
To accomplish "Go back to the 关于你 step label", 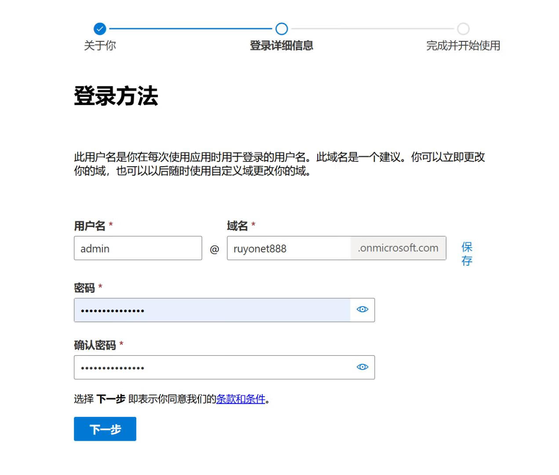I will pyautogui.click(x=100, y=45).
